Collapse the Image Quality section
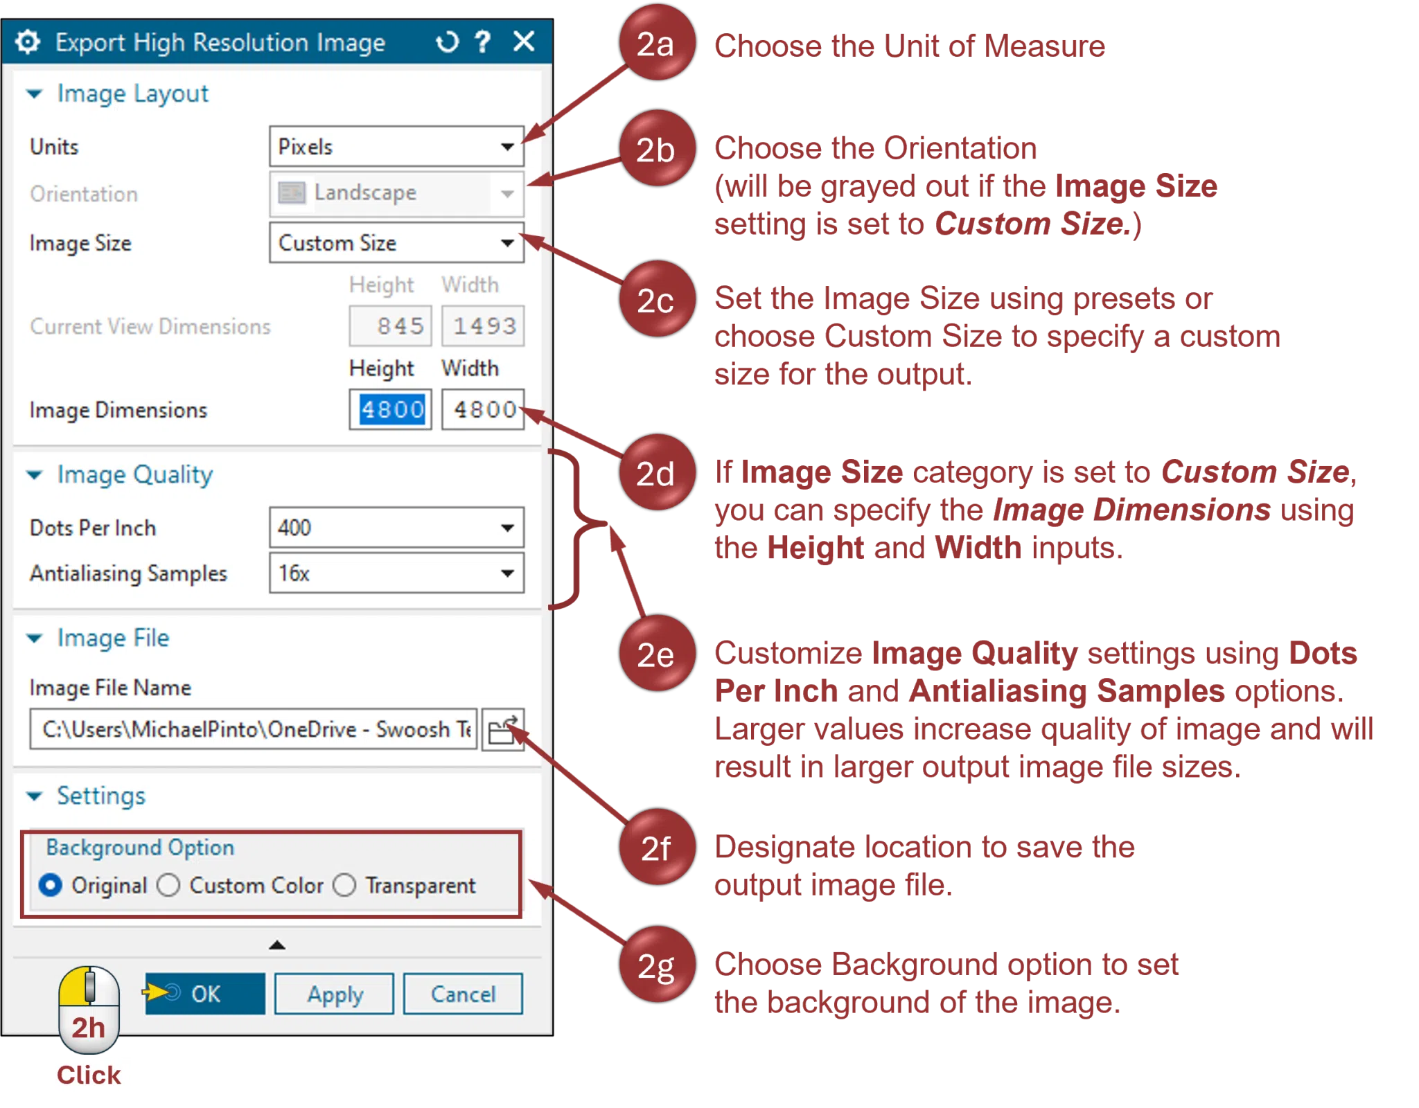The height and width of the screenshot is (1108, 1419). coord(33,474)
